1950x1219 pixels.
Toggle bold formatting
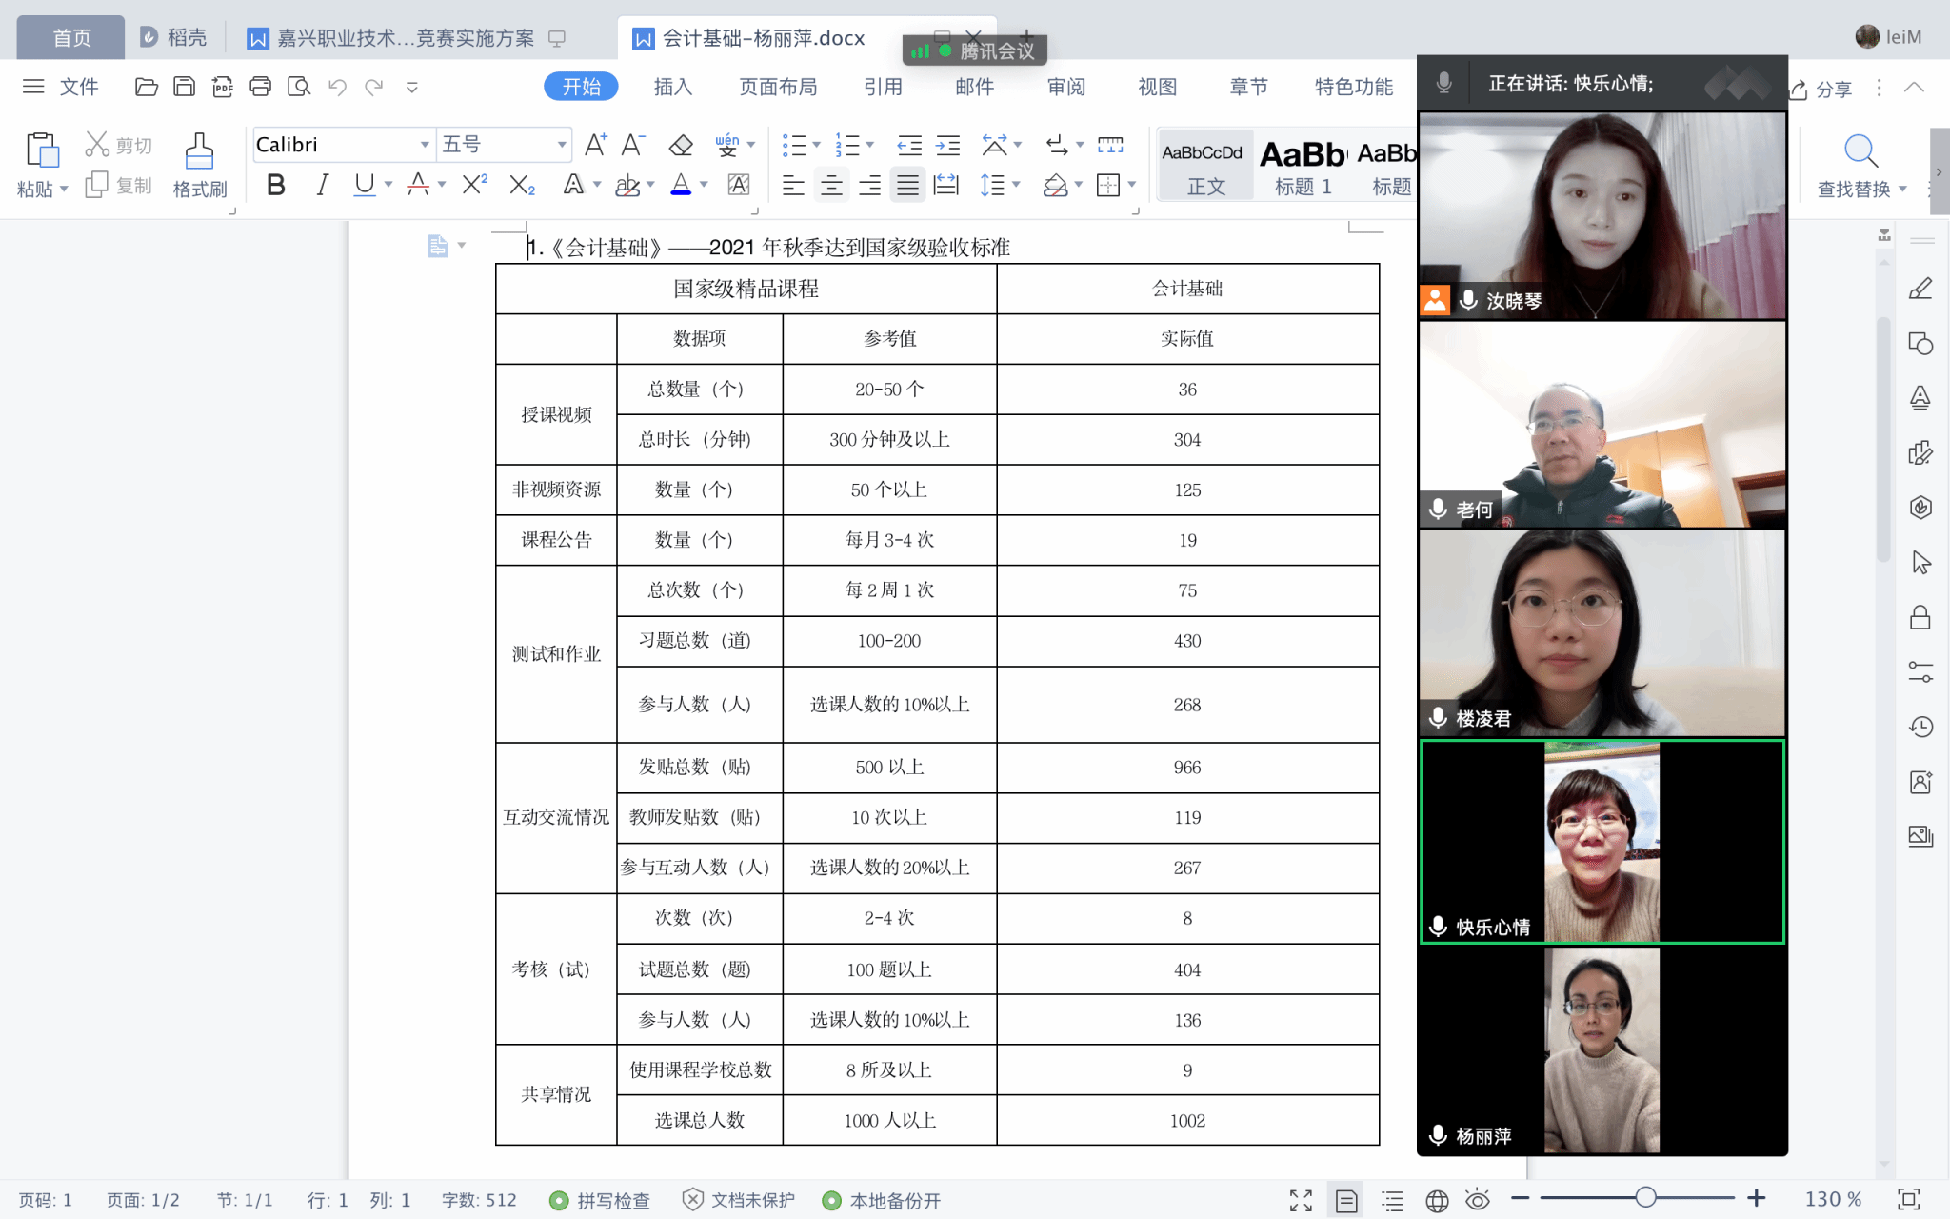[276, 185]
